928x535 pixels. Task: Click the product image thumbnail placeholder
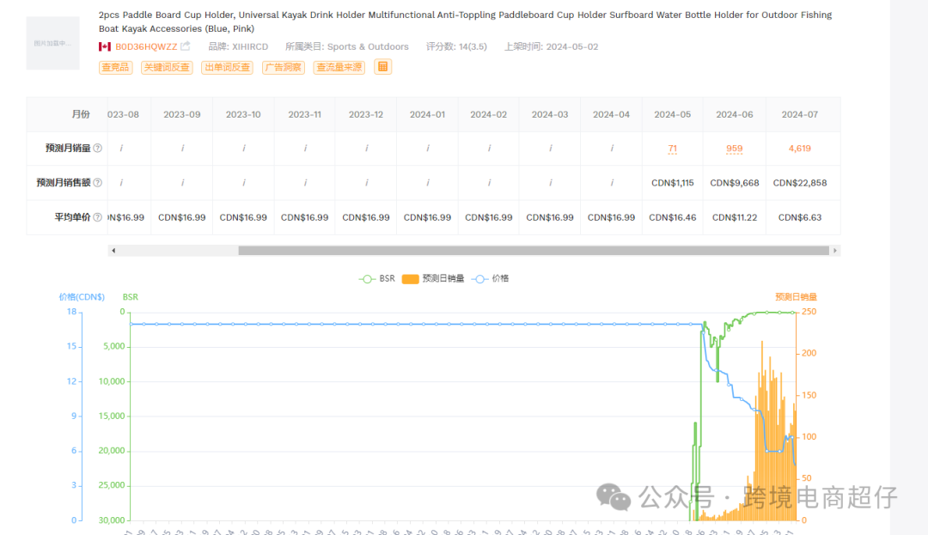pos(52,43)
